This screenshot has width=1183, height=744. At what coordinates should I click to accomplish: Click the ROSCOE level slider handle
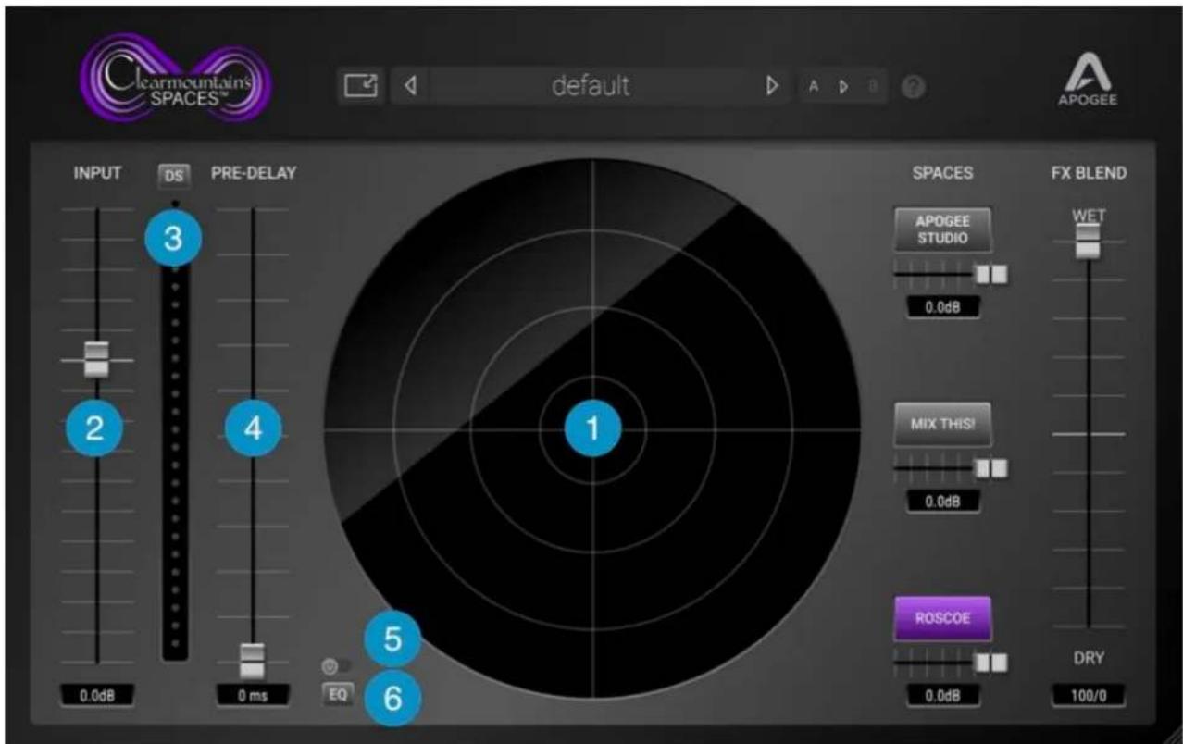point(990,662)
